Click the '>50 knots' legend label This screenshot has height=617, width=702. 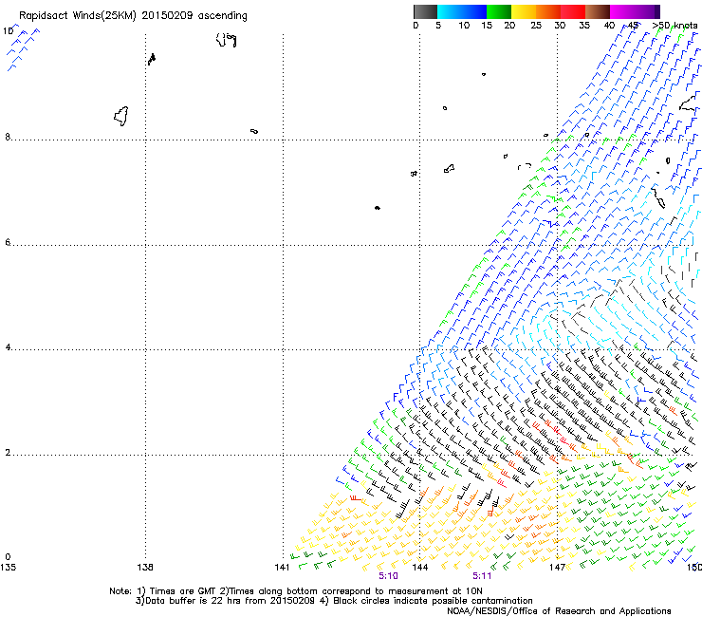pyautogui.click(x=674, y=26)
